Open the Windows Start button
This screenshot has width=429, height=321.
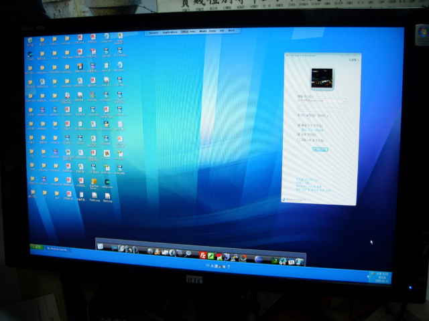(37, 247)
